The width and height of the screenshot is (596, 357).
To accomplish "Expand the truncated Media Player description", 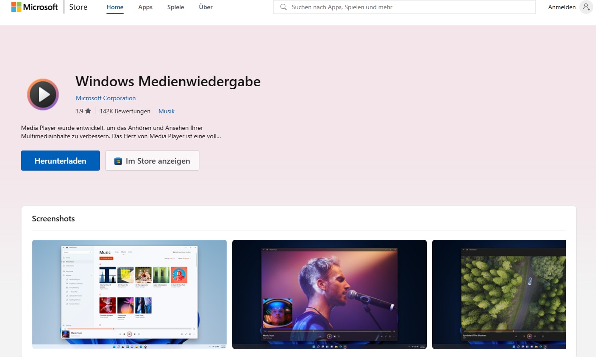I will (121, 132).
